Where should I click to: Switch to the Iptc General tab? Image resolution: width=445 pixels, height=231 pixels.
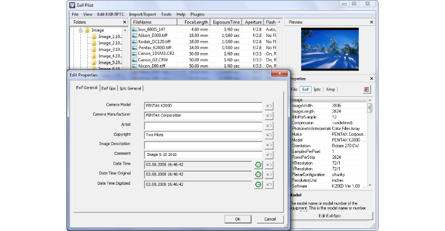pyautogui.click(x=130, y=88)
